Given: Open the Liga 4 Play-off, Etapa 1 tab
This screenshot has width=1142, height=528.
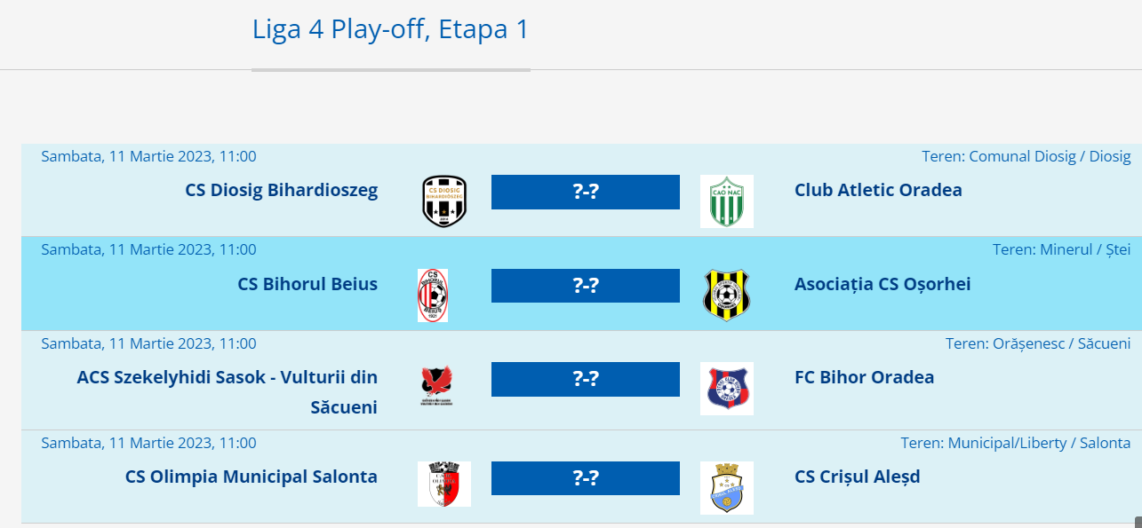Looking at the screenshot, I should point(390,30).
